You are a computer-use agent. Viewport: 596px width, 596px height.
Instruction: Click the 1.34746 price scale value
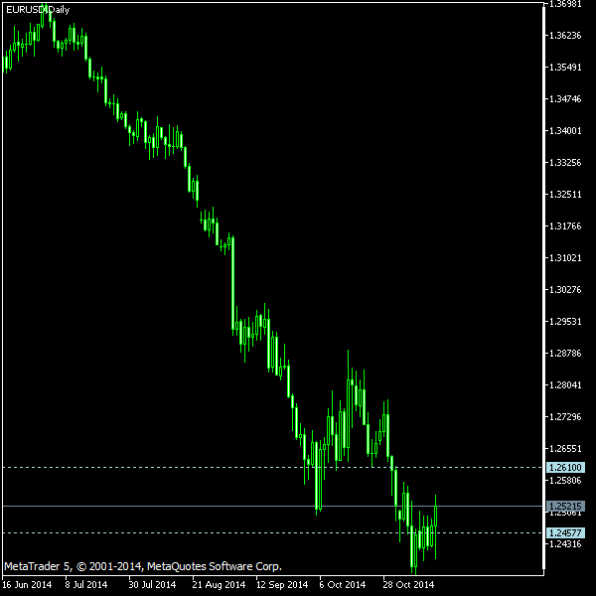click(565, 99)
